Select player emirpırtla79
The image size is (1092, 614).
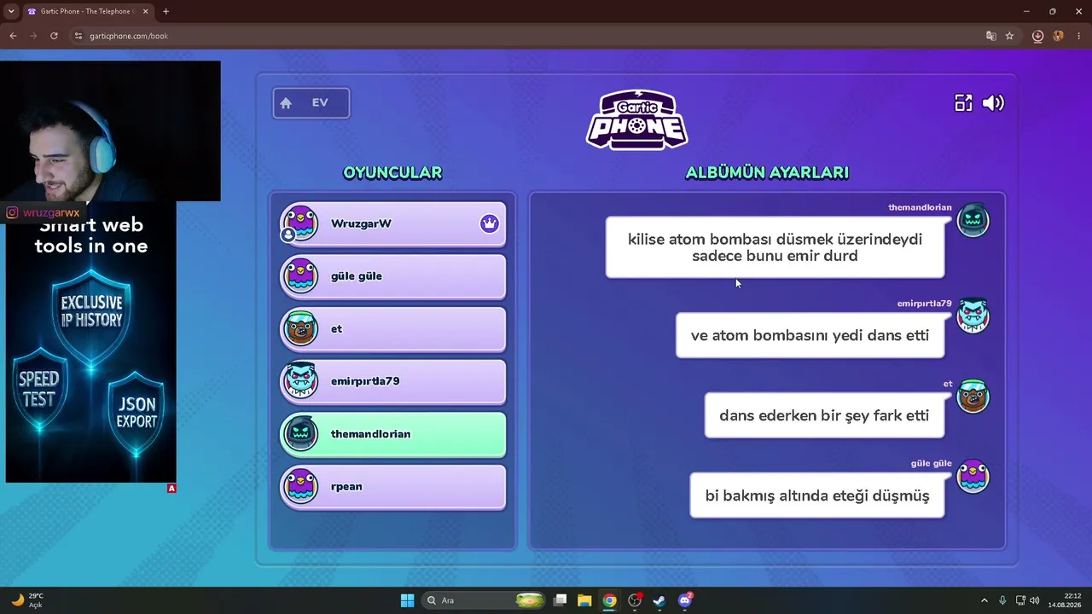(x=393, y=381)
